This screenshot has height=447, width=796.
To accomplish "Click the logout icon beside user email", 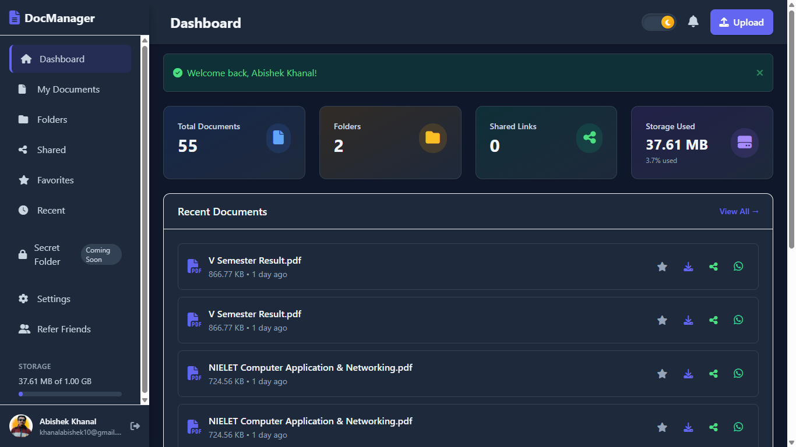I will 135,426.
